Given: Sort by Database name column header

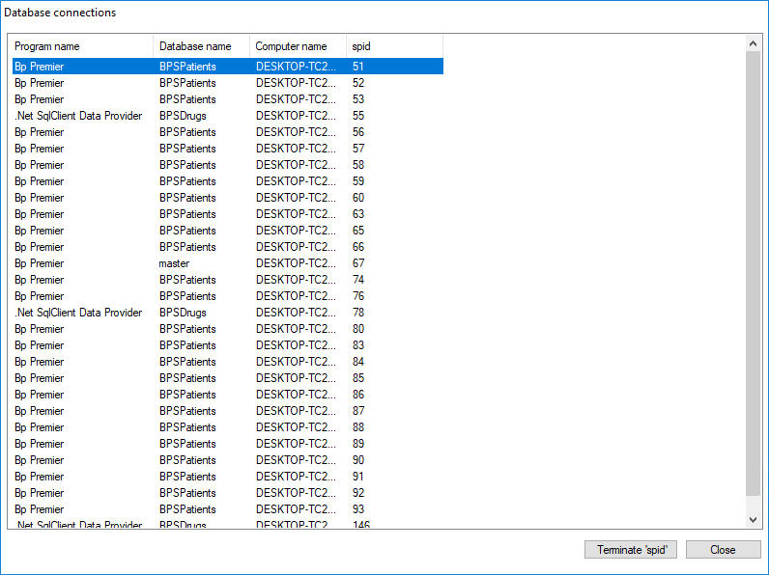Looking at the screenshot, I should point(202,46).
